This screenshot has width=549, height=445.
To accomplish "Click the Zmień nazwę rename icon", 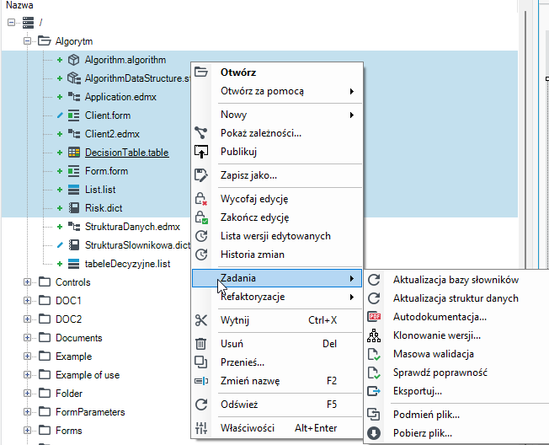I will click(x=201, y=381).
